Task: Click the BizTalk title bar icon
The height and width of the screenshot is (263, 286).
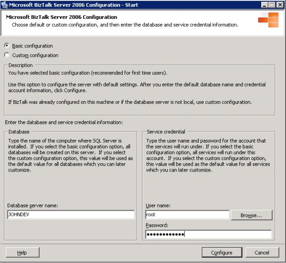Action: [5, 5]
